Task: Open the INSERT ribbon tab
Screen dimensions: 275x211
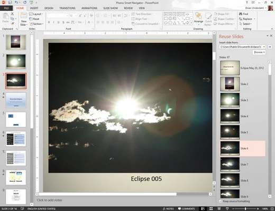Action: pyautogui.click(x=34, y=8)
